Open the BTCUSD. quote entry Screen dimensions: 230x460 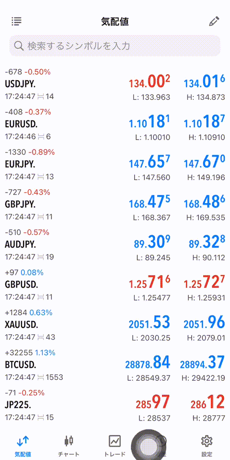115,365
